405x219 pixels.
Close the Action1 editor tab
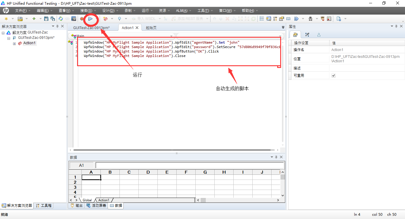tap(137, 28)
